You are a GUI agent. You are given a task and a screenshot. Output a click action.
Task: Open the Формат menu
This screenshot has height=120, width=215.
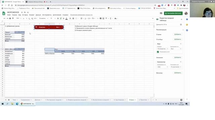(x=32, y=15)
